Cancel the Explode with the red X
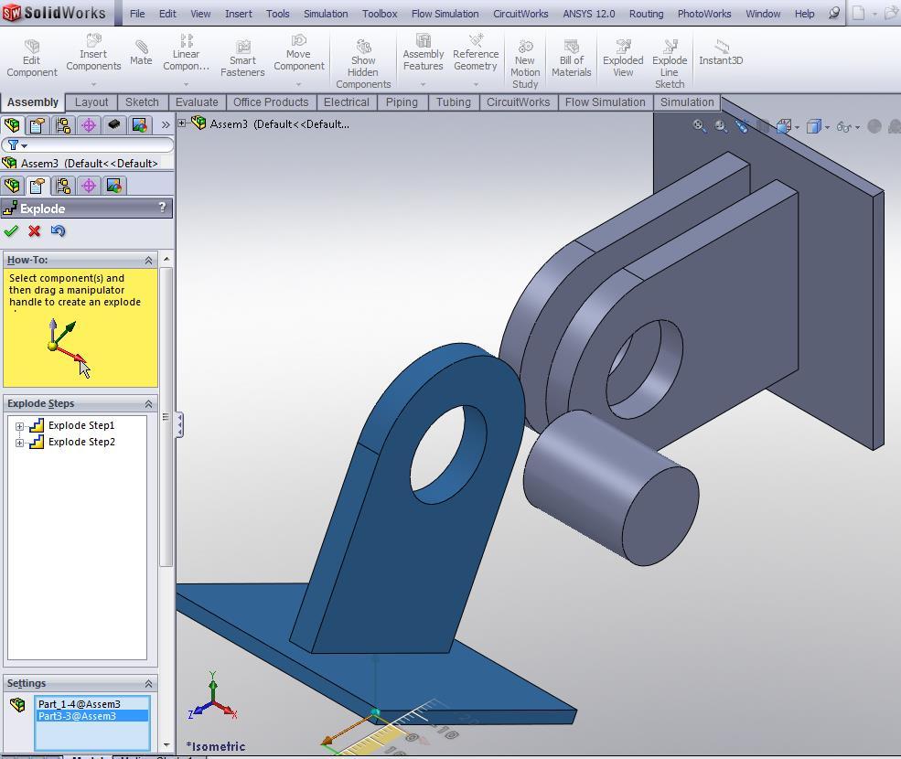Screen dimensions: 901x759 coord(35,231)
